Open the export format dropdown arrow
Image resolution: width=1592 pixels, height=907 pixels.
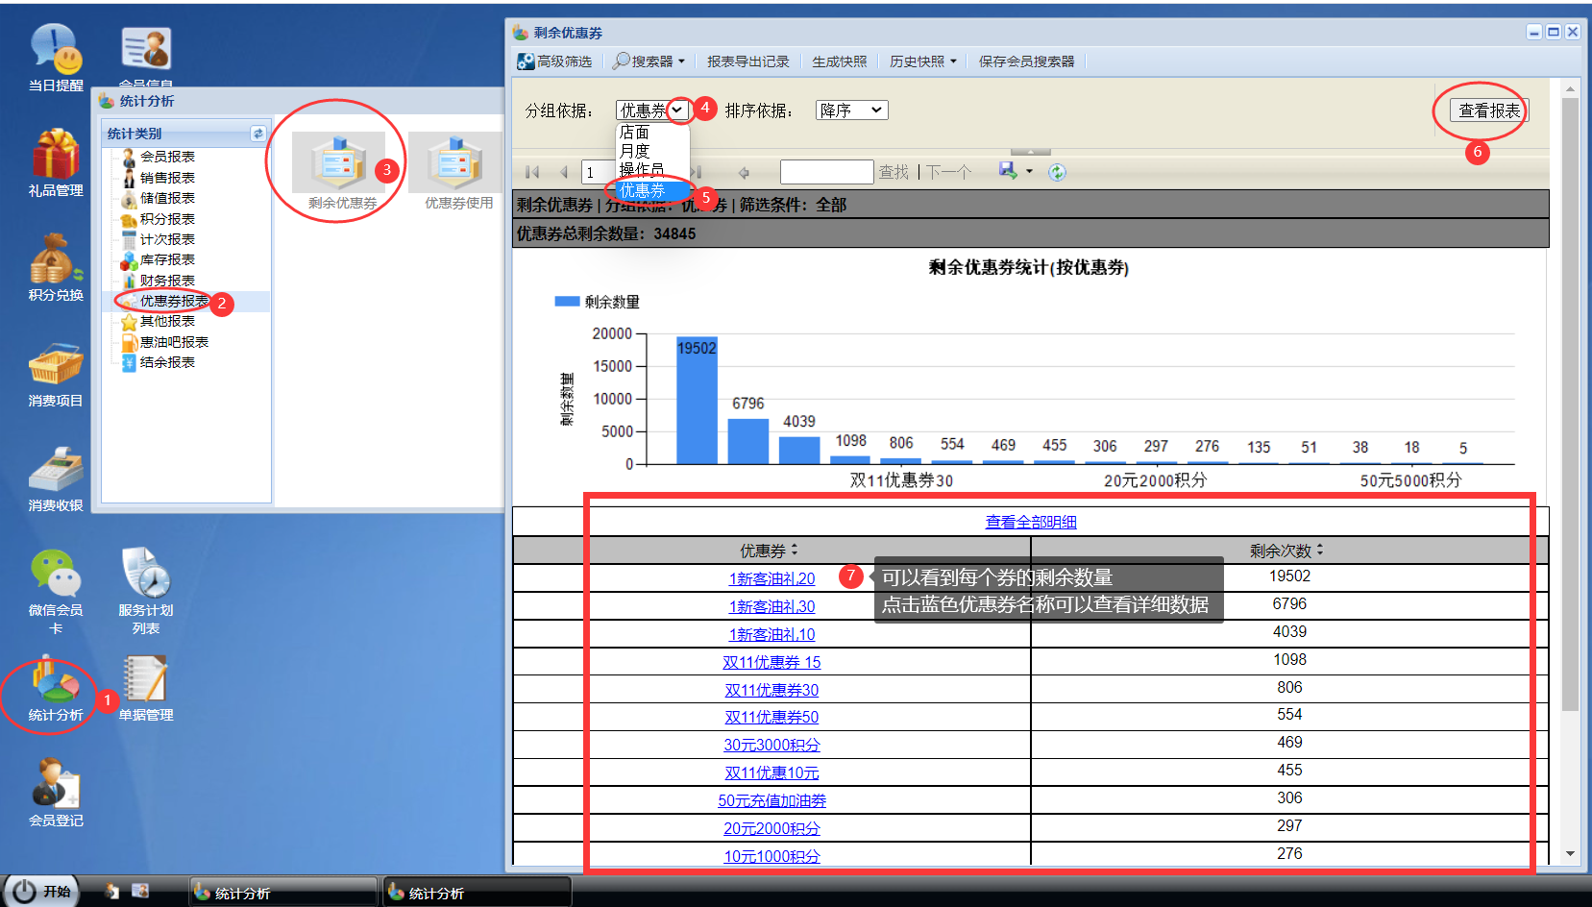tap(1029, 172)
